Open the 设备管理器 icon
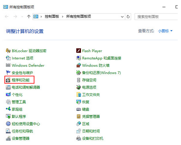The image size is (181, 145). point(8,138)
